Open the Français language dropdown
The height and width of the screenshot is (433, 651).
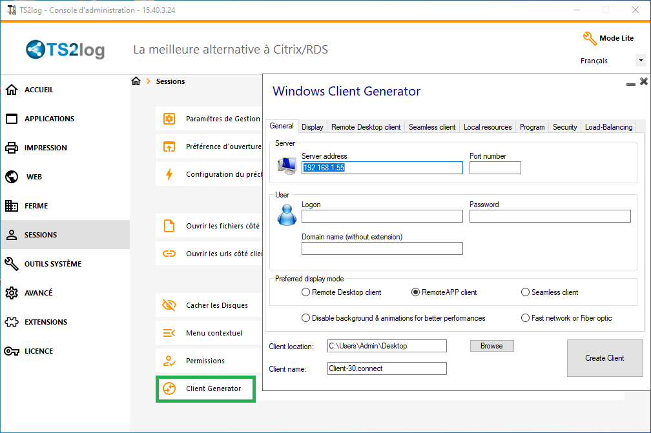click(641, 61)
